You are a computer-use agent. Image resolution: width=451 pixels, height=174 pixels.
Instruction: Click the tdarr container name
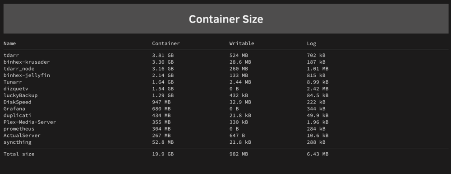(11, 55)
